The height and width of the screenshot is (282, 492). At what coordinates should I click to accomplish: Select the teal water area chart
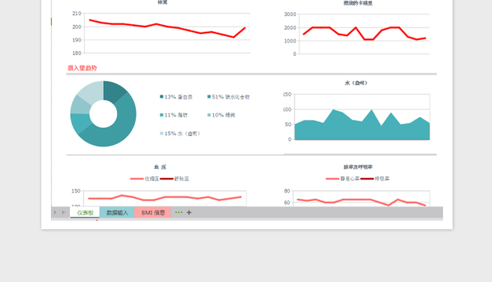[x=362, y=127]
